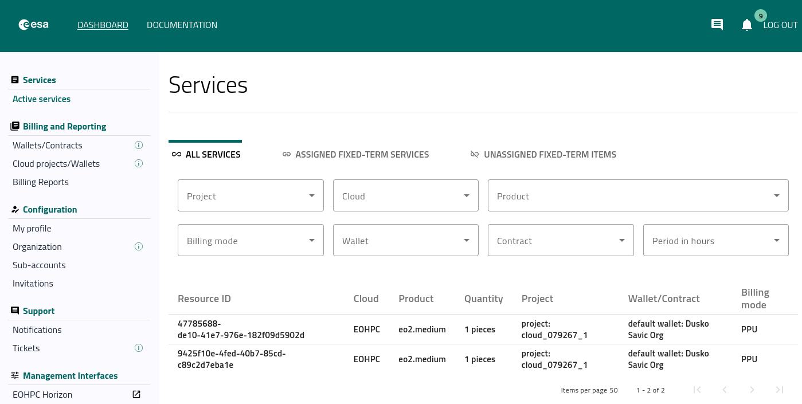Switch to Assigned Fixed-Term Services tab
Viewport: 802px width, 404px height.
(355, 154)
